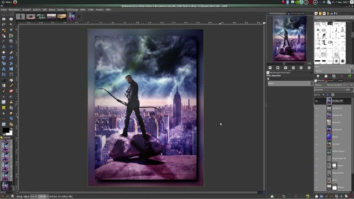Duplicate the selected brush
The height and width of the screenshot is (199, 354).
coord(334,76)
